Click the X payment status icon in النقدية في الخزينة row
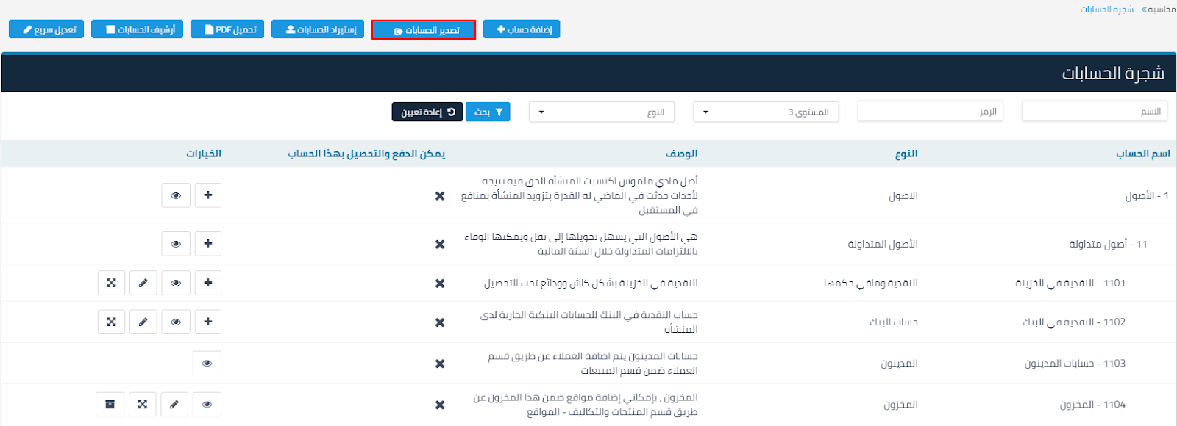 (x=440, y=284)
